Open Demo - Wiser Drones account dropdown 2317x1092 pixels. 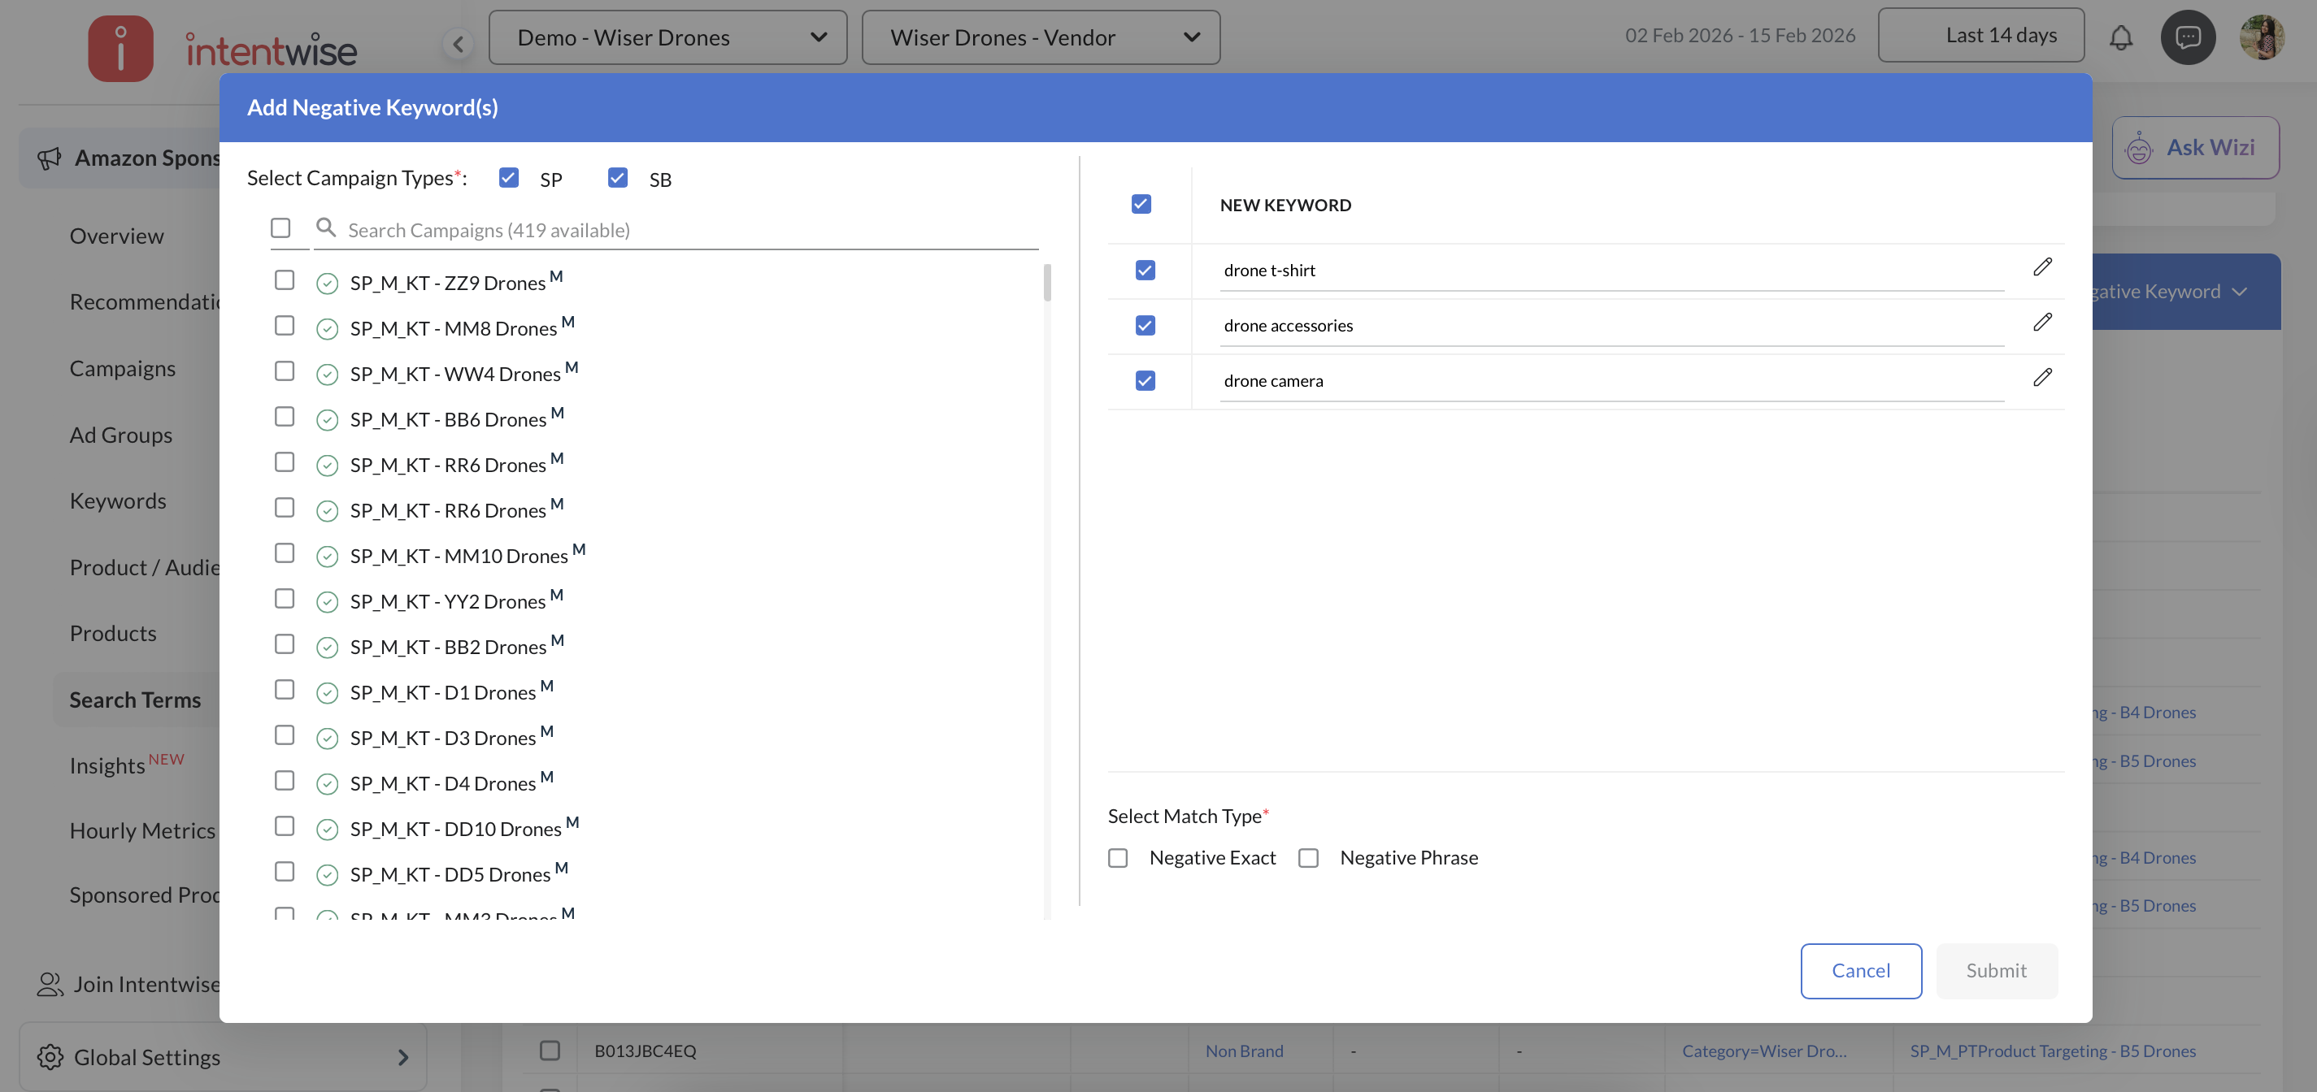[x=667, y=37]
